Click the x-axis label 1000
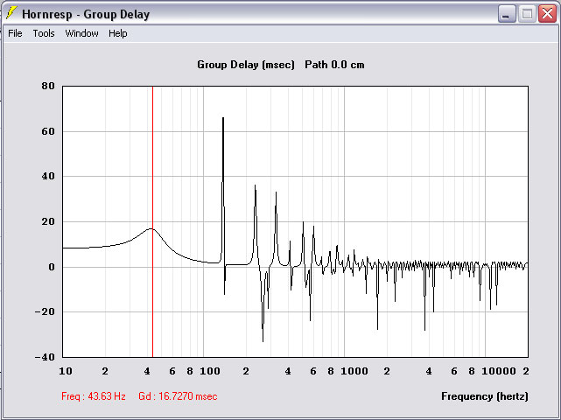This screenshot has width=561, height=420. coord(354,371)
